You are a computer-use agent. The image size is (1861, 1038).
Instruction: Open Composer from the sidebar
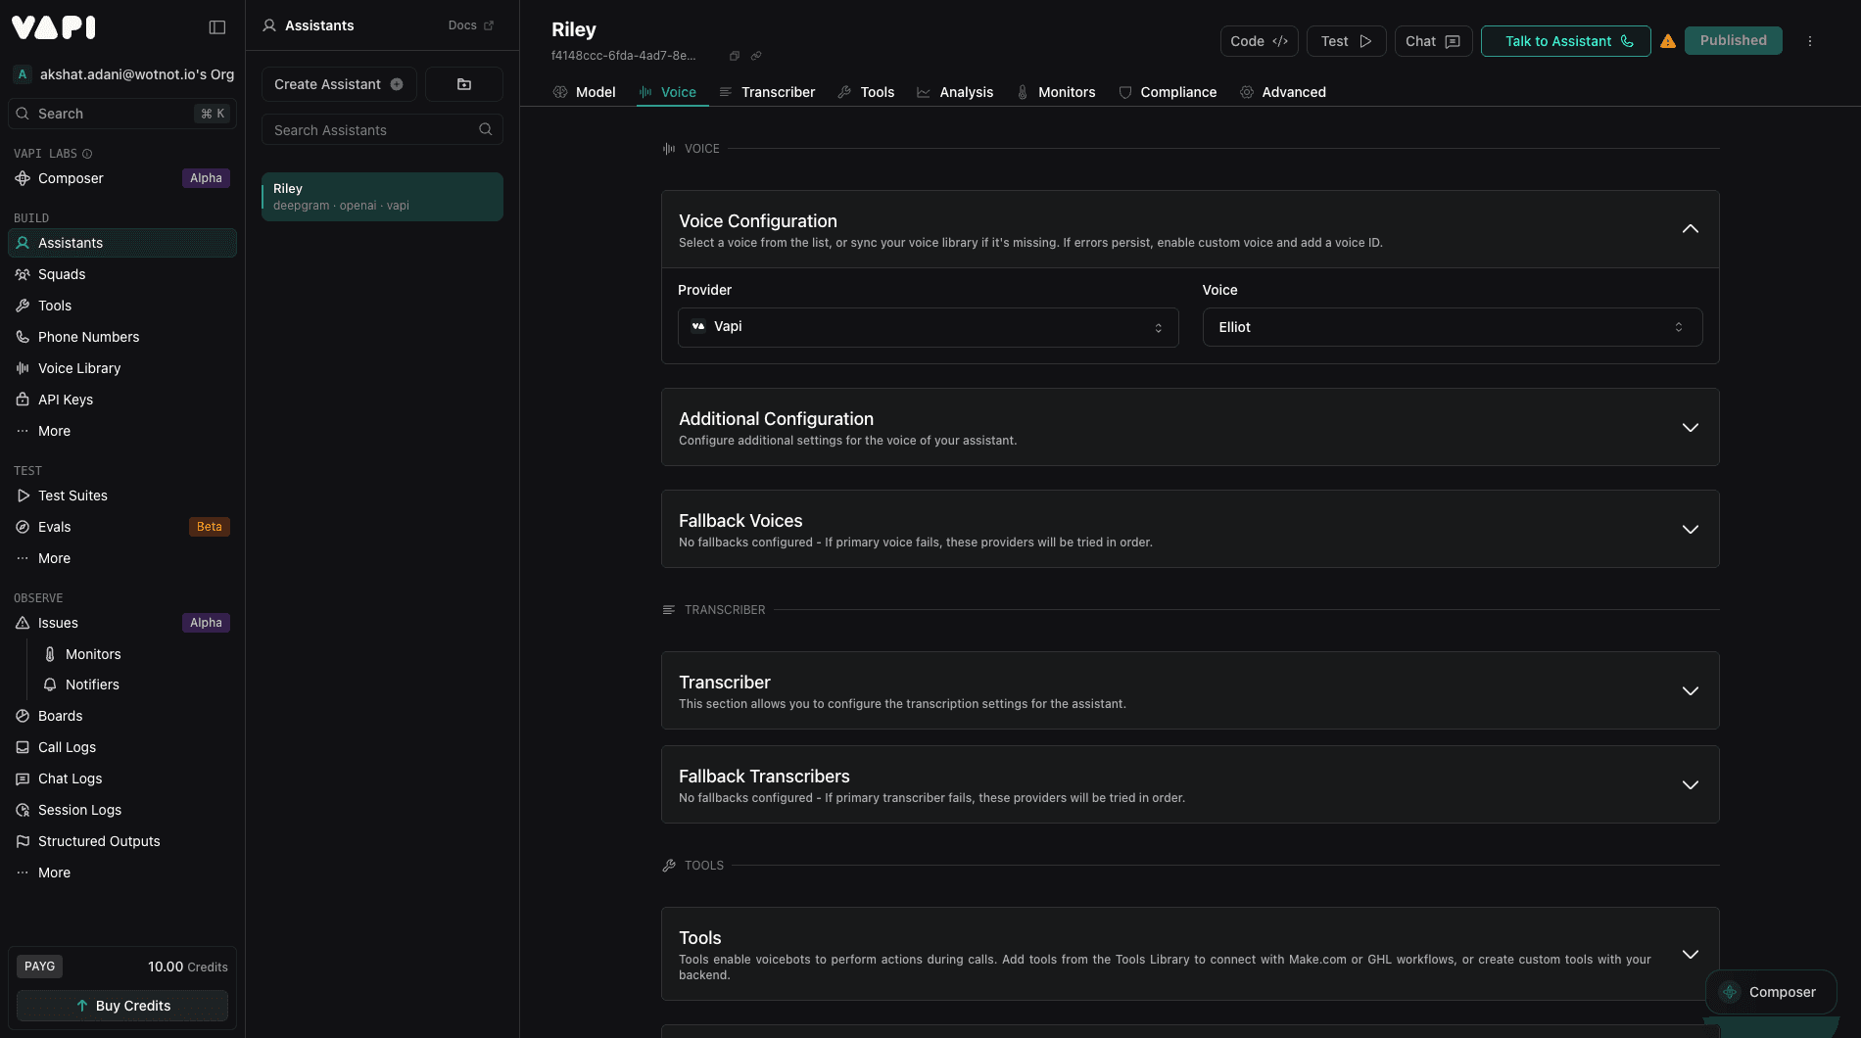point(70,178)
